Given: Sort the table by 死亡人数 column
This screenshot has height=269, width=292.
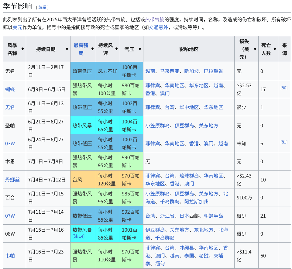Looking at the screenshot, I should (274, 49).
